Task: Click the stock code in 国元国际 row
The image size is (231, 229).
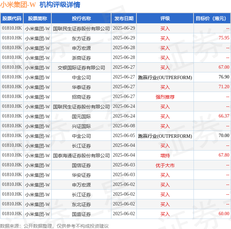Action: pos(12,116)
